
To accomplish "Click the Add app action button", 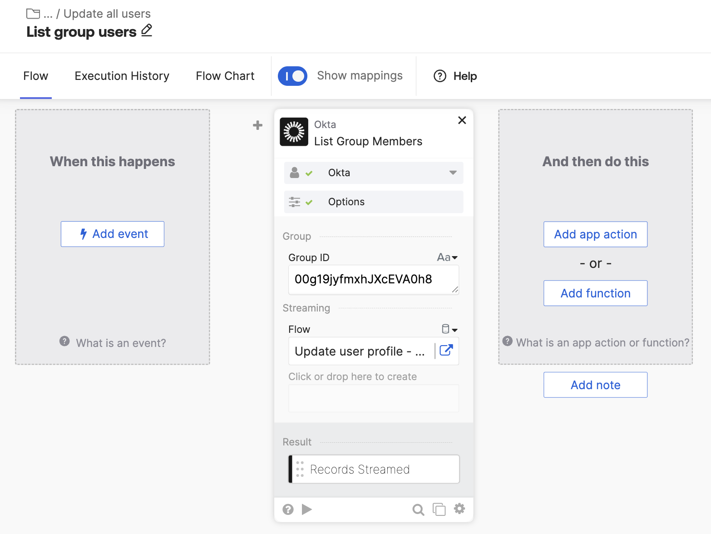I will [x=596, y=234].
